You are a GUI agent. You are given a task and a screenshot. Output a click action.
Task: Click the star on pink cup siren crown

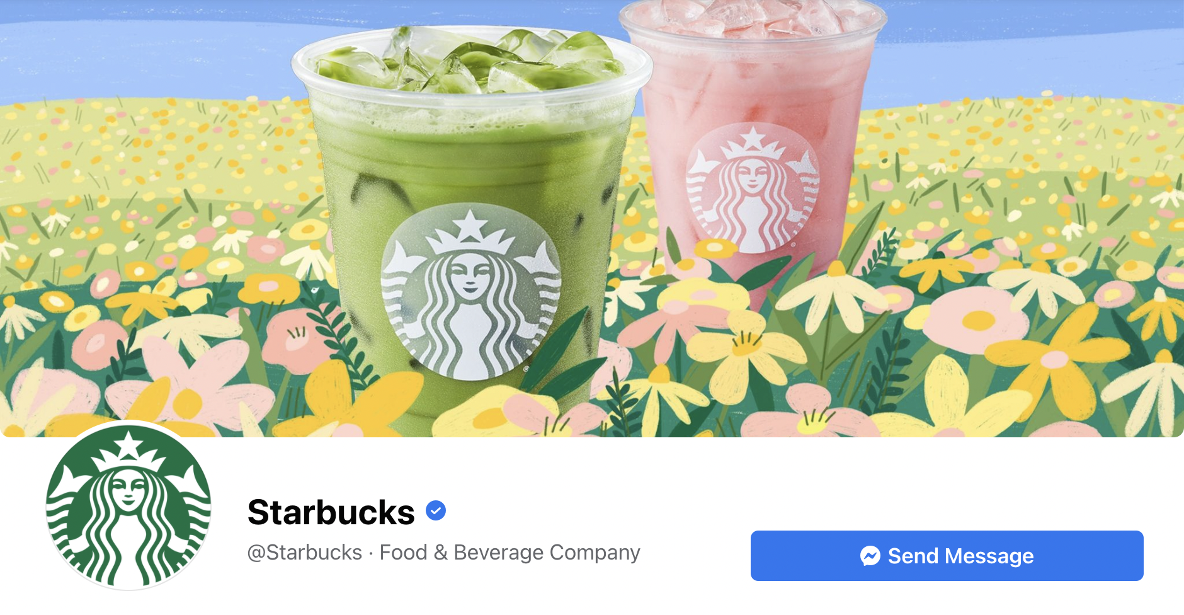click(x=753, y=139)
